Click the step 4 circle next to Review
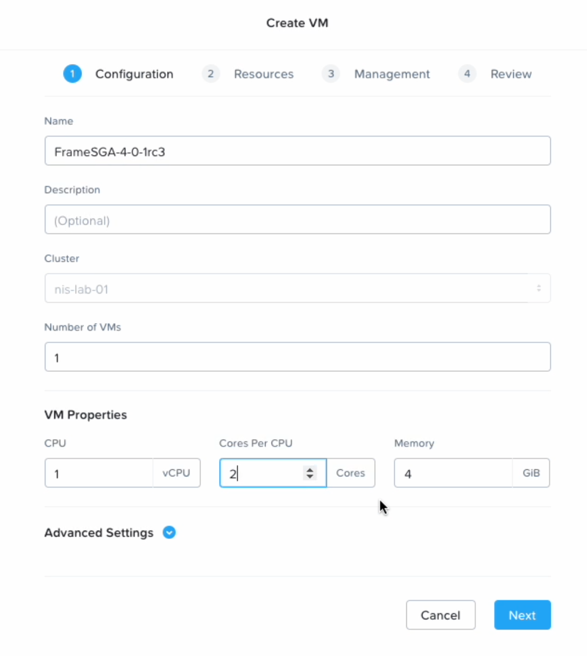 click(467, 73)
